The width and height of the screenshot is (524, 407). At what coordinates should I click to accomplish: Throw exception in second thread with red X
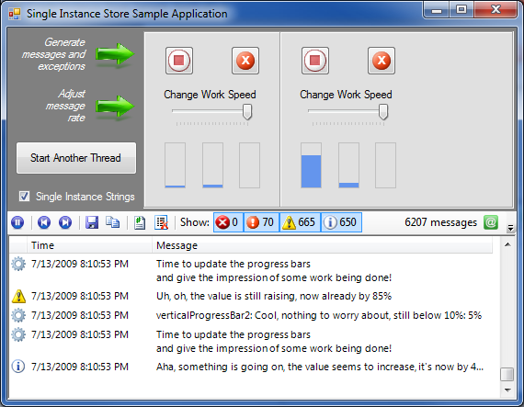pyautogui.click(x=382, y=61)
